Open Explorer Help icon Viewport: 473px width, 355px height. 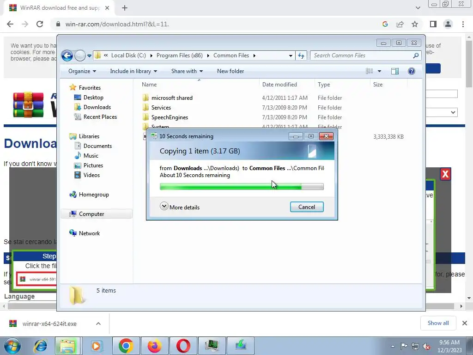[x=412, y=71]
